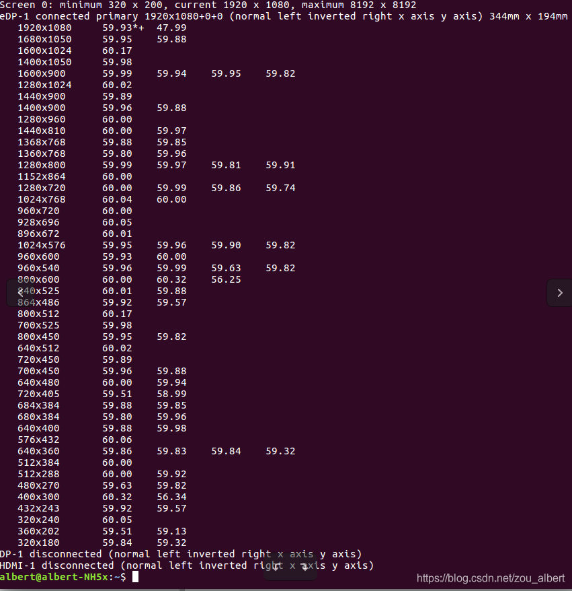Click 59.13 in the 360x202 row
The height and width of the screenshot is (591, 572).
click(171, 530)
